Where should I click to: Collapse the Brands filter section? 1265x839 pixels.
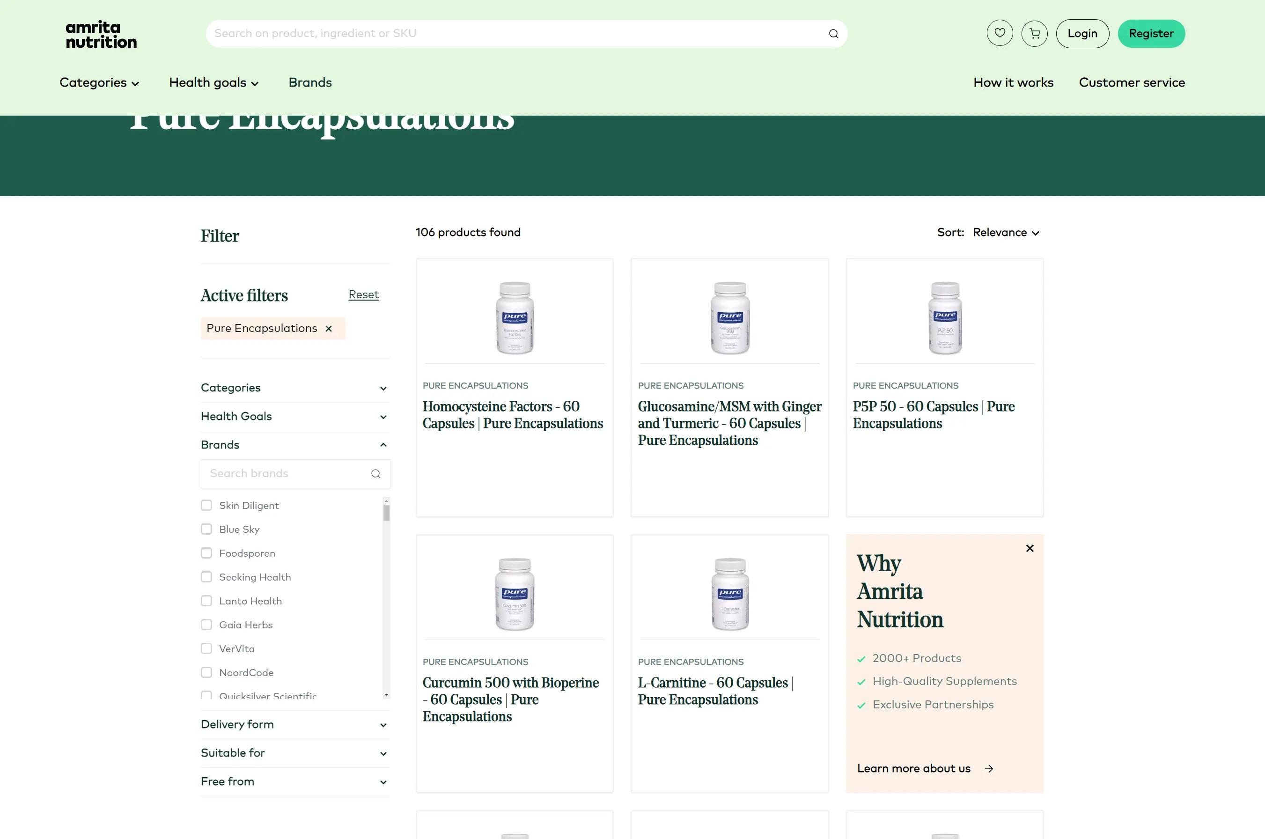295,445
